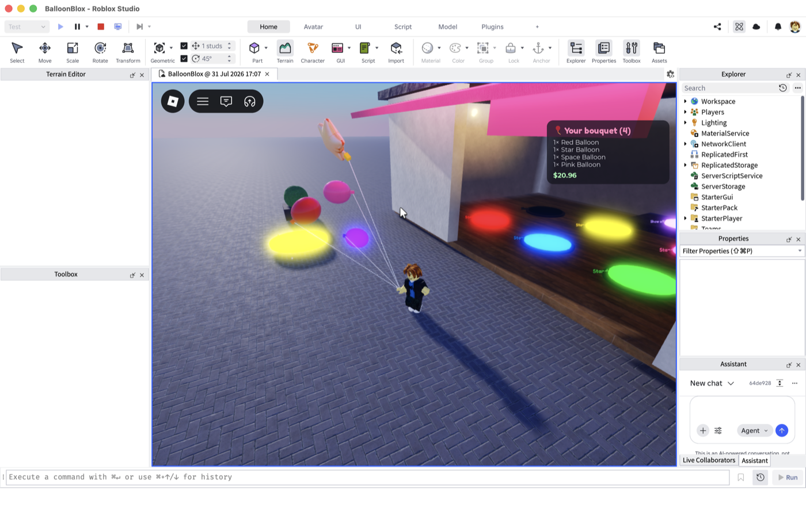Open the Material picker
806x505 pixels.
(x=427, y=48)
